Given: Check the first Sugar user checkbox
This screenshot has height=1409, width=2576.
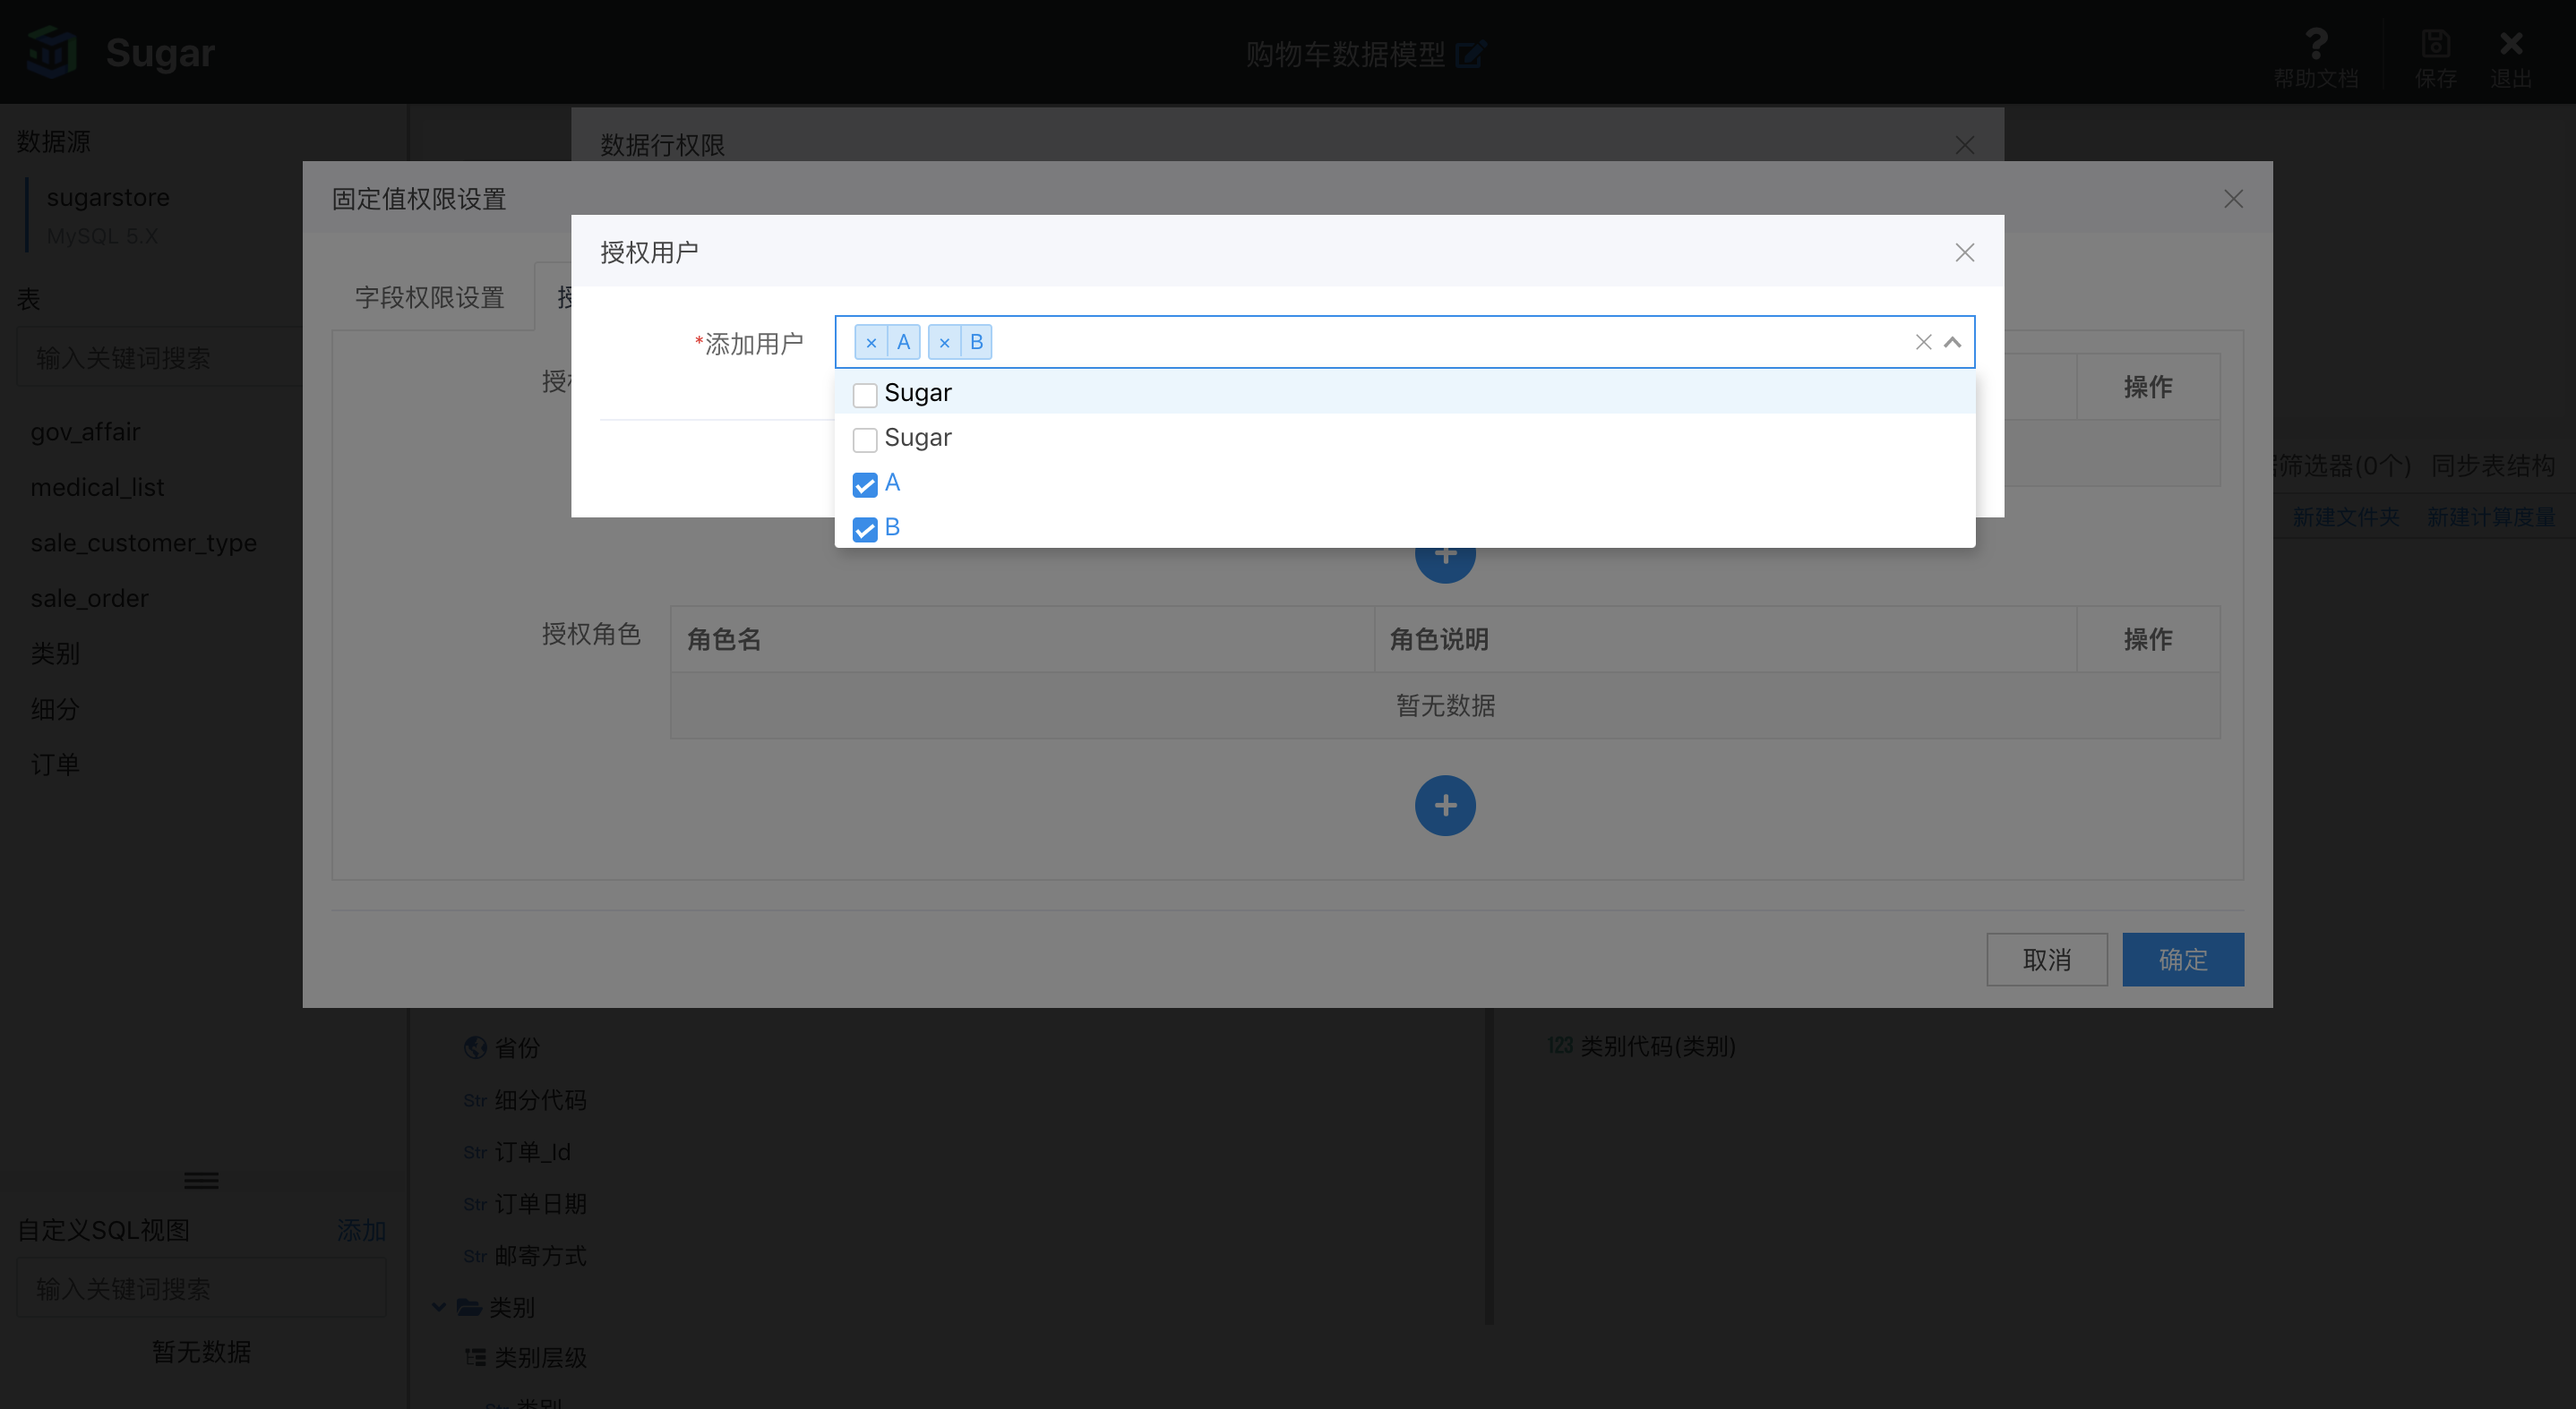Looking at the screenshot, I should click(865, 395).
